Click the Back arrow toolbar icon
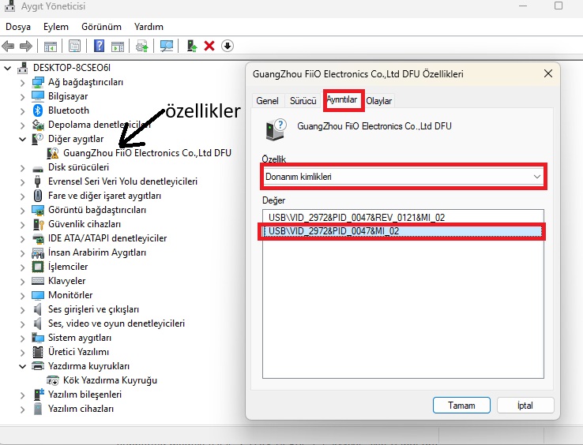The height and width of the screenshot is (445, 583). [8, 46]
